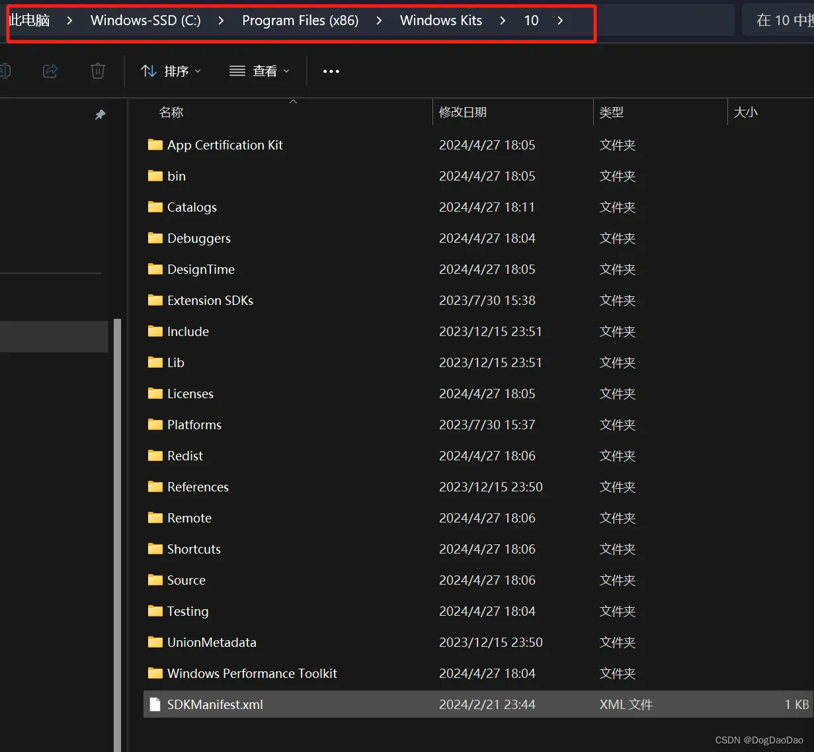Viewport: 814px width, 752px height.
Task: Click the Lib folder icon
Action: (155, 362)
